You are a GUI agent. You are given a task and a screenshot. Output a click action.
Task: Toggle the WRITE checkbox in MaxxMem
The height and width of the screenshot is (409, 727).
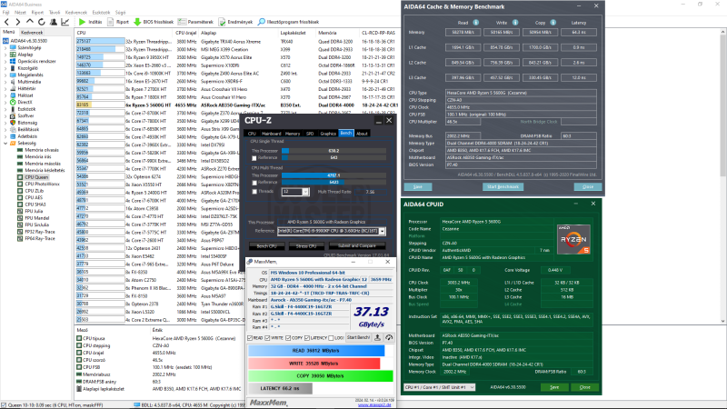point(267,338)
